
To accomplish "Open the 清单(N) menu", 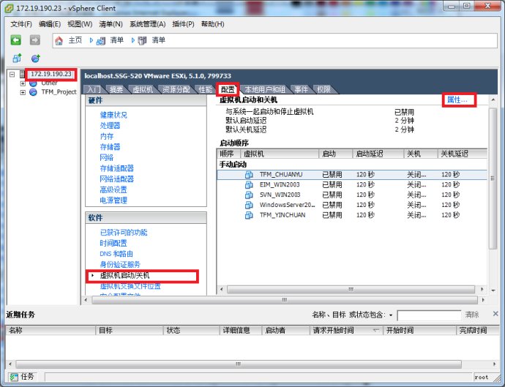I will [111, 24].
